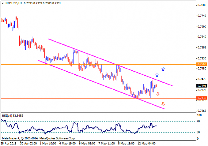Screen dimensions: 208x146
Task: Click the 0.7640 price scale value
Action: [202, 37]
